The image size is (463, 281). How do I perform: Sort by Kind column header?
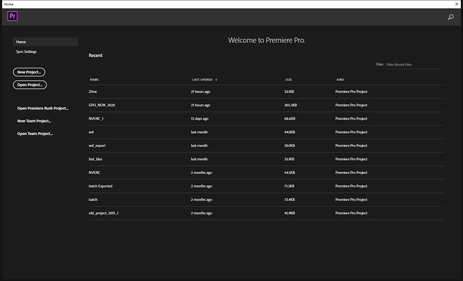click(340, 80)
